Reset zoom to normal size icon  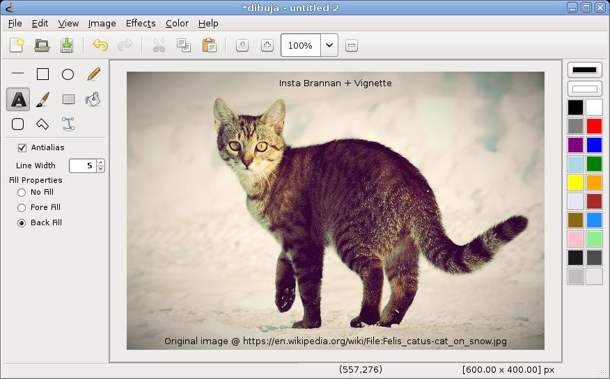click(x=242, y=45)
